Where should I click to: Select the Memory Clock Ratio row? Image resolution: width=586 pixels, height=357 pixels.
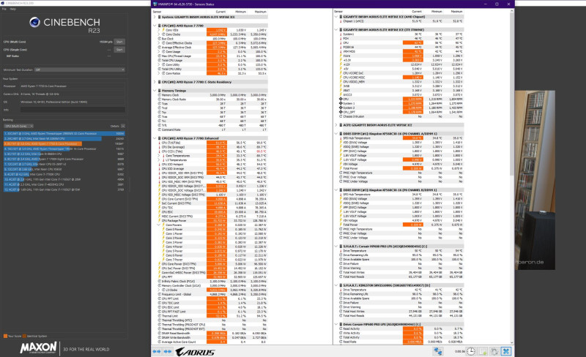pos(211,99)
